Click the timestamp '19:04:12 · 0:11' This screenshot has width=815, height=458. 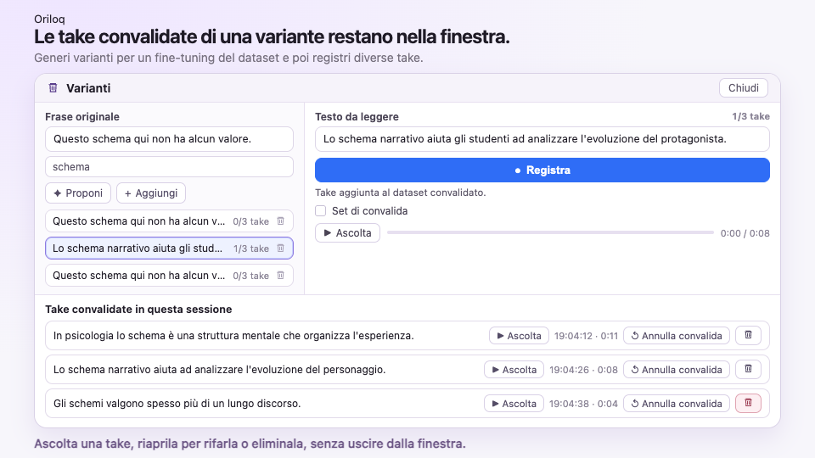pos(586,336)
